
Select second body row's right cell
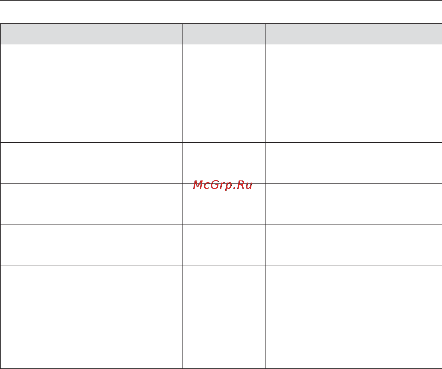pos(354,122)
